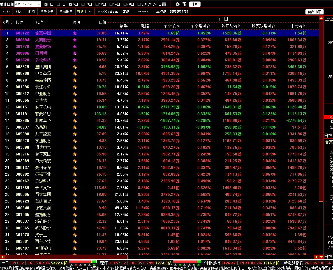Click the star icon for 嘉曼服饰
The width and height of the screenshot is (333, 270).
(x=75, y=46)
